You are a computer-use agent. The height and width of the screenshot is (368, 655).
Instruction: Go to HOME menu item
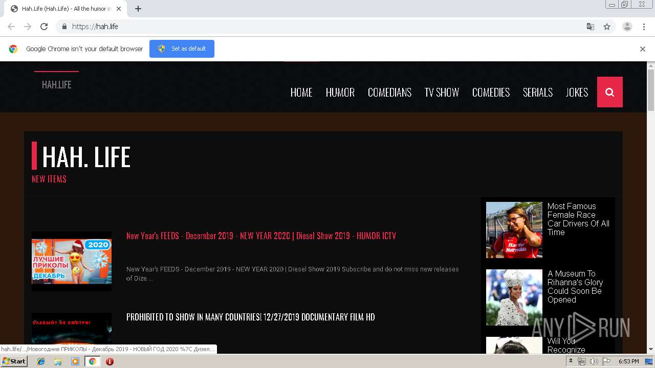pyautogui.click(x=301, y=93)
